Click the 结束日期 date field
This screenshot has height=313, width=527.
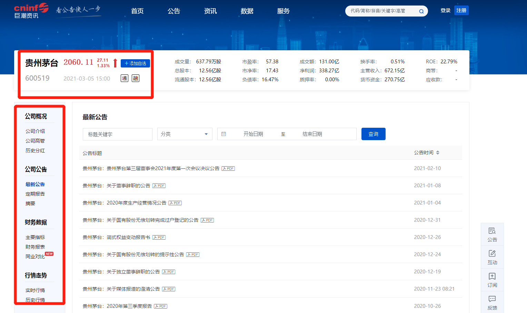click(x=312, y=134)
